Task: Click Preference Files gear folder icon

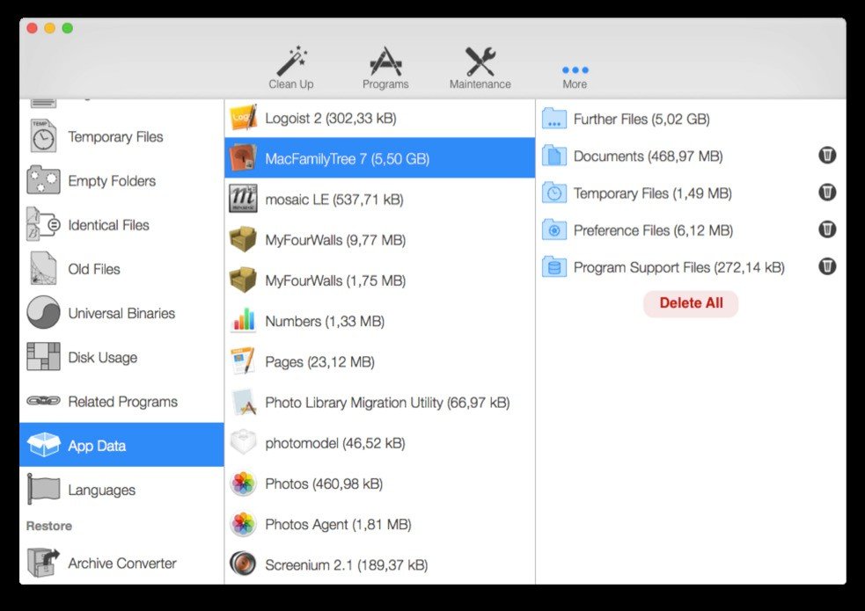Action: [553, 229]
